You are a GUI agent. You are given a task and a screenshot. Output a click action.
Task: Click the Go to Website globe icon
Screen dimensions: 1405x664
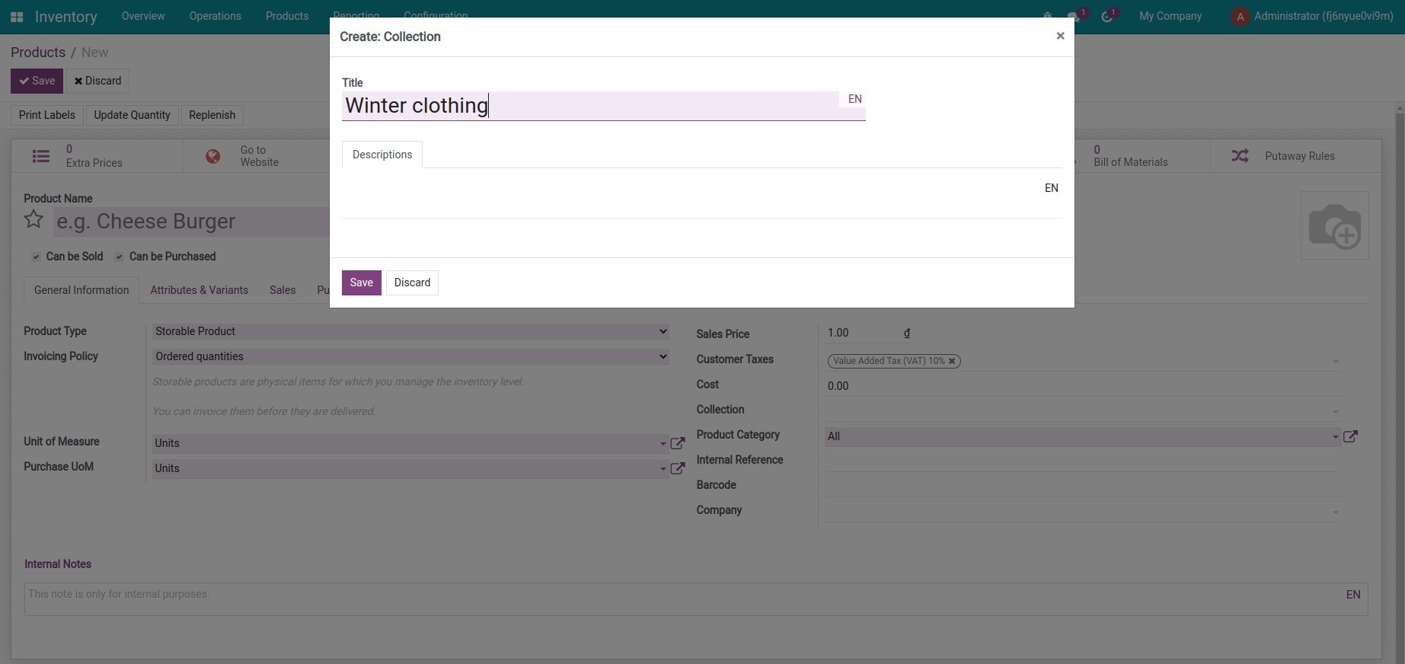click(213, 156)
